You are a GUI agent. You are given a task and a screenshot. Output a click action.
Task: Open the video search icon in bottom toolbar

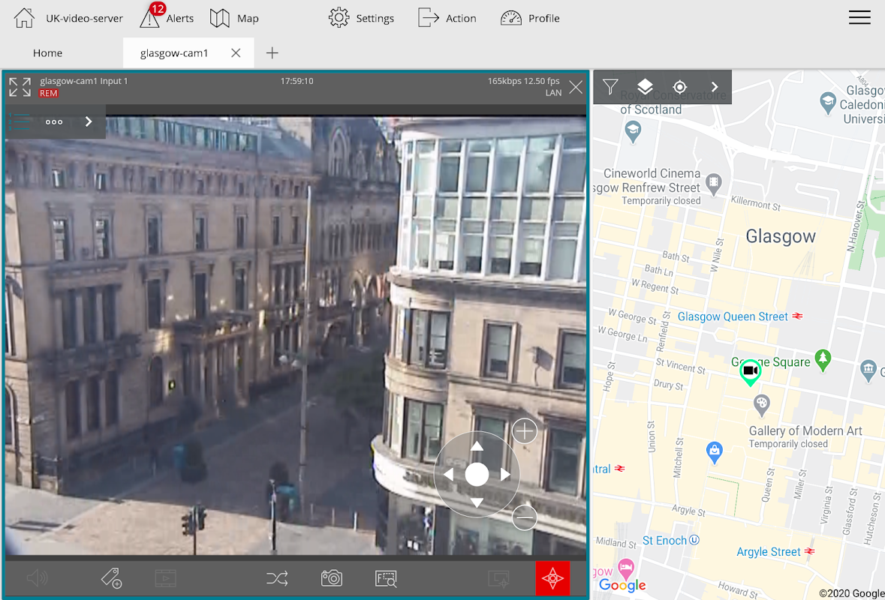[x=386, y=578]
